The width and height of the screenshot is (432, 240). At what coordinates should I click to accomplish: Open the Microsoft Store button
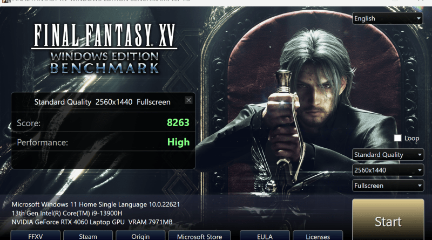pyautogui.click(x=199, y=236)
